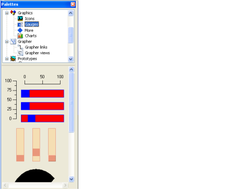Click the Charts bar graph icon
The width and height of the screenshot is (247, 190).
click(20, 36)
